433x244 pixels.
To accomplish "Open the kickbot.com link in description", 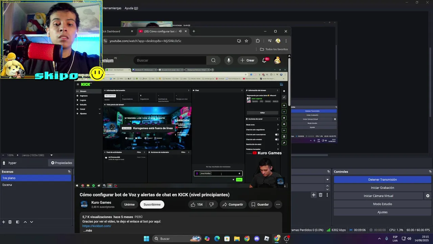I will coord(97,226).
